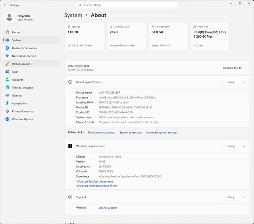This screenshot has height=224, width=254.
Task: Click the Support question mark icon
Action: pos(70,197)
